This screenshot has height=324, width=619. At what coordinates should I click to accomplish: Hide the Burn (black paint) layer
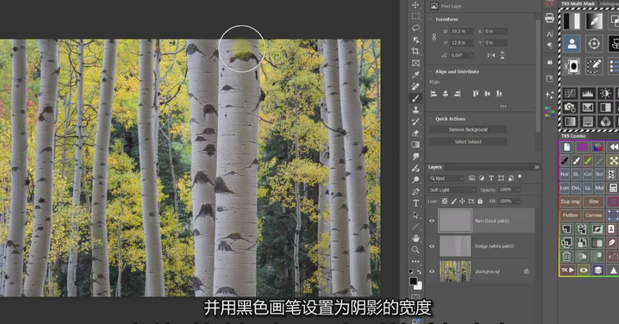(x=432, y=221)
